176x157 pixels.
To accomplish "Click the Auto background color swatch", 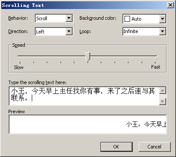I will point(127,19).
